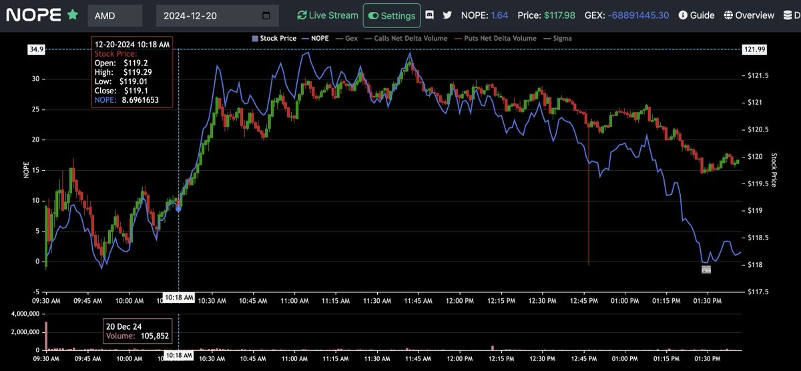Click the Price: $117.98 readout

[x=547, y=15]
